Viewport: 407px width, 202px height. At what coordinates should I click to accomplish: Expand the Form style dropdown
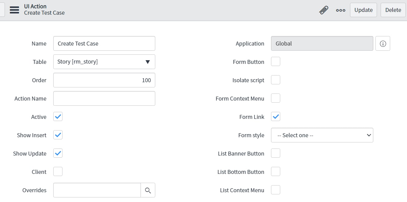coord(322,135)
